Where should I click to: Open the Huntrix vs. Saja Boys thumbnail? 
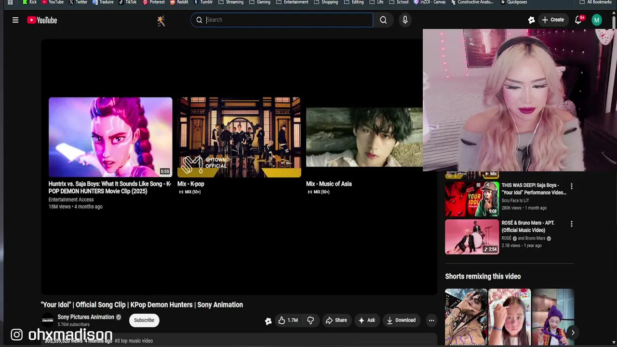coord(110,137)
